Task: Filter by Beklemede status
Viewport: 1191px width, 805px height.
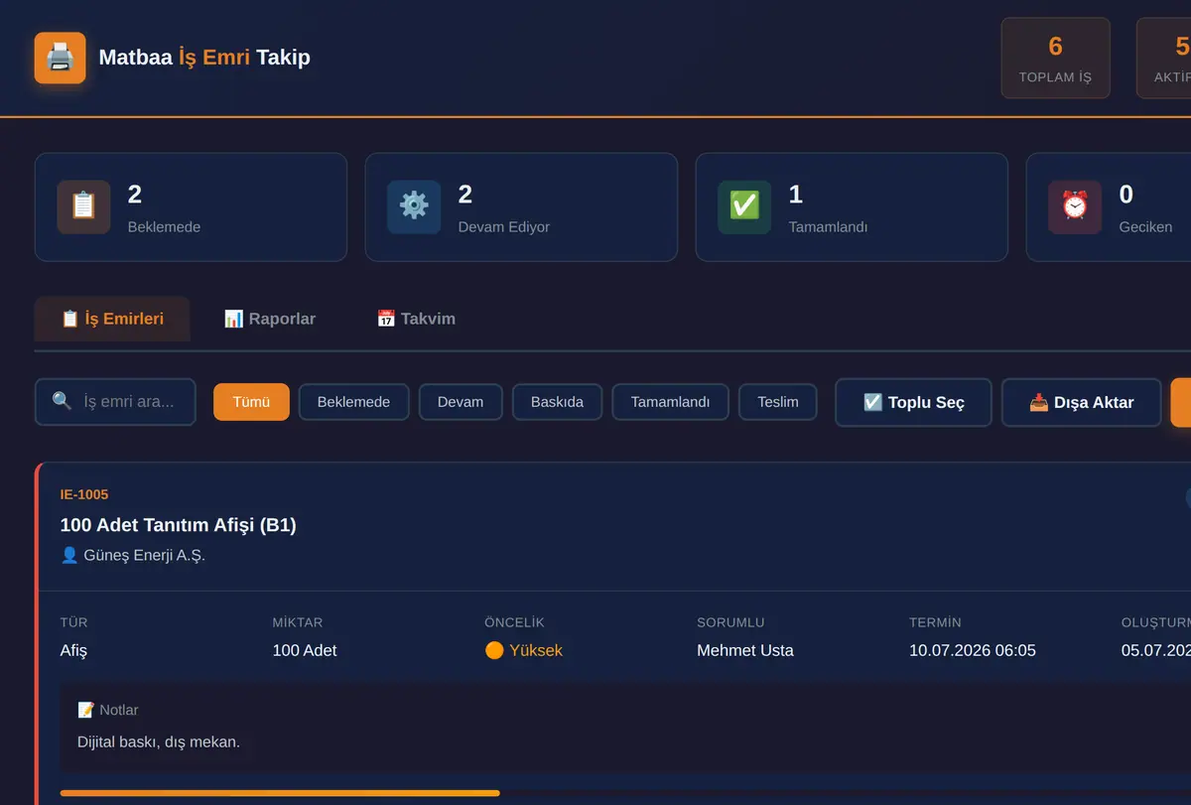Action: coord(353,402)
